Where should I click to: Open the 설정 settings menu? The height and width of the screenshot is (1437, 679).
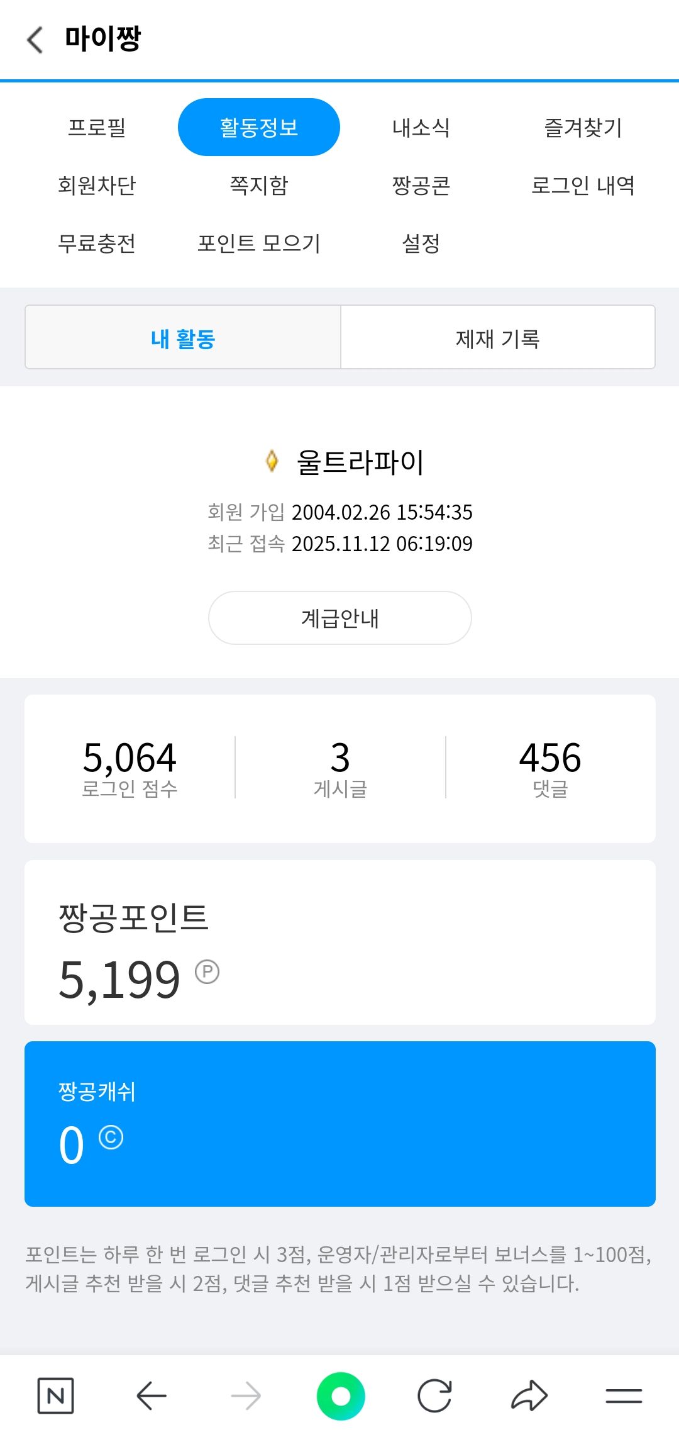421,243
